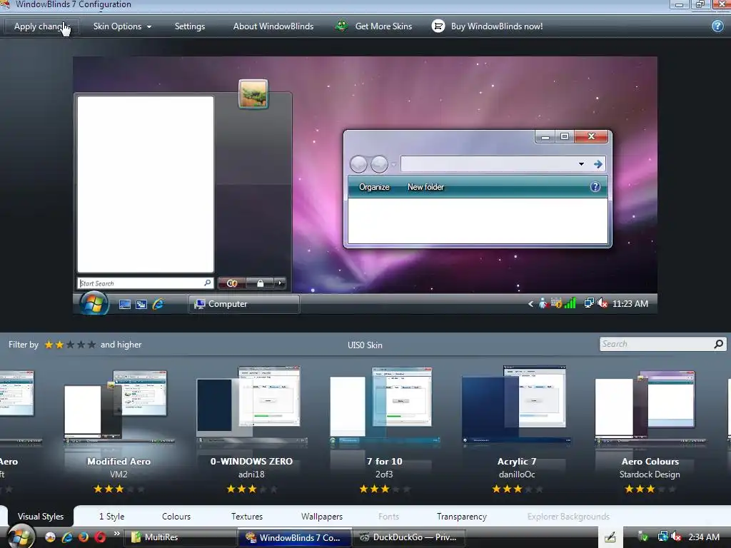Click the tray pen input icon
Viewport: 731px width, 548px height.
click(610, 537)
